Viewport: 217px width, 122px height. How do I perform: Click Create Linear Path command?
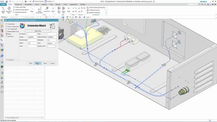tap(19, 7)
